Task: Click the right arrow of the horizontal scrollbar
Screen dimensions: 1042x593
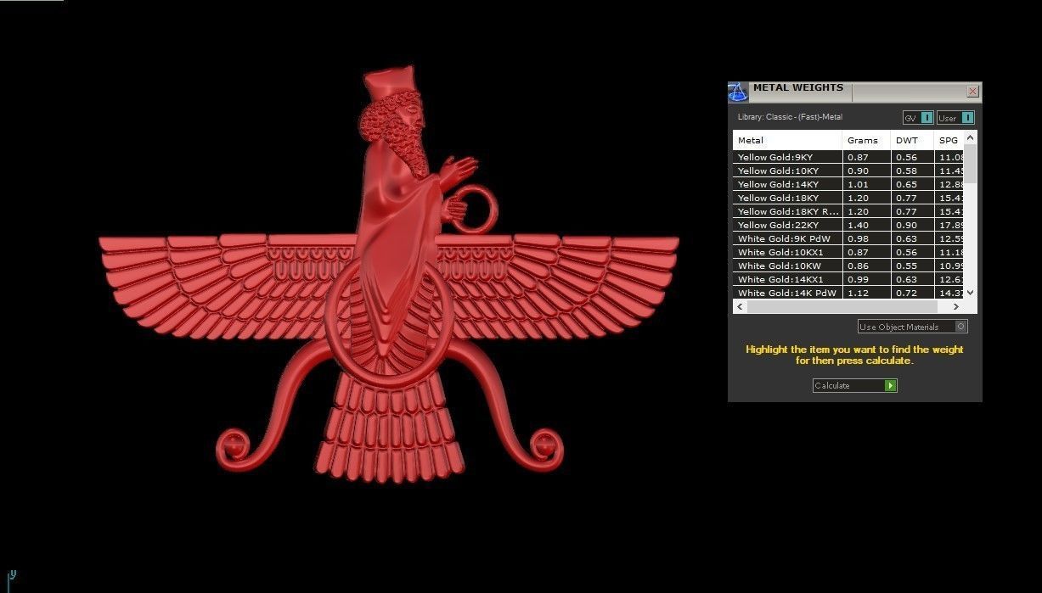Action: pos(957,307)
